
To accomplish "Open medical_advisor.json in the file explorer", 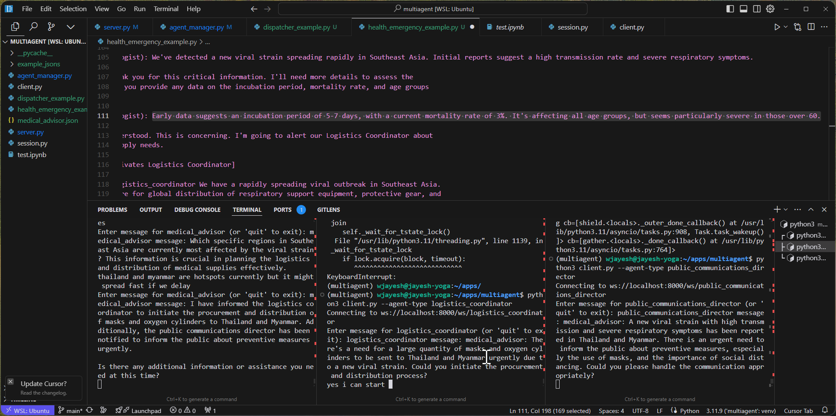I will (48, 121).
